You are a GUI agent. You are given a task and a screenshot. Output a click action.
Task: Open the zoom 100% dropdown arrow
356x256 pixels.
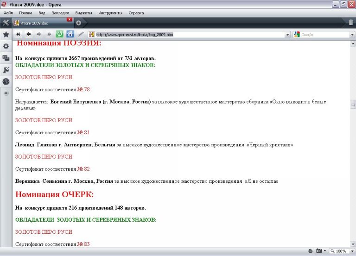(x=352, y=251)
